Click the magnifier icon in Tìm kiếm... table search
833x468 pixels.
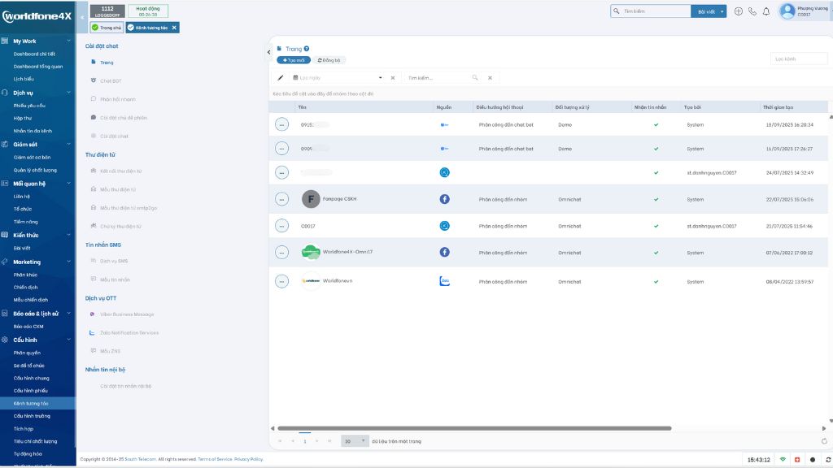pyautogui.click(x=475, y=77)
